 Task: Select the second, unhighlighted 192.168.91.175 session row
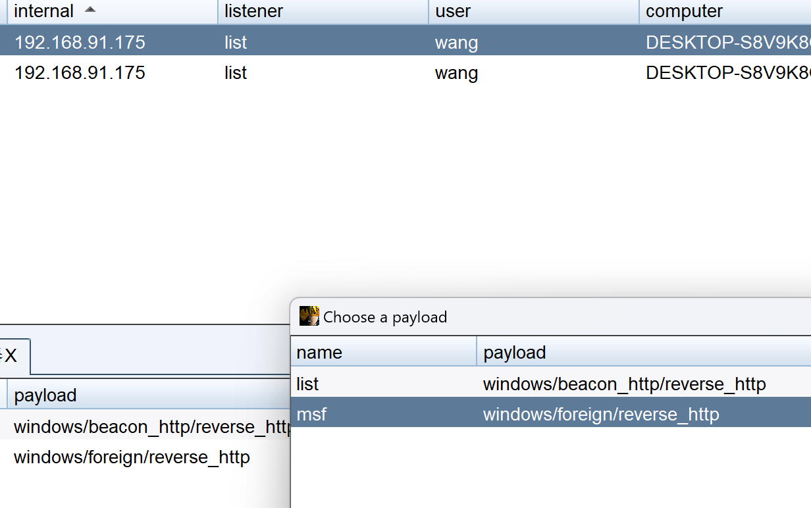(405, 72)
